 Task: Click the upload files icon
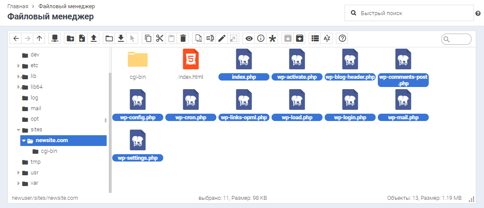click(94, 38)
